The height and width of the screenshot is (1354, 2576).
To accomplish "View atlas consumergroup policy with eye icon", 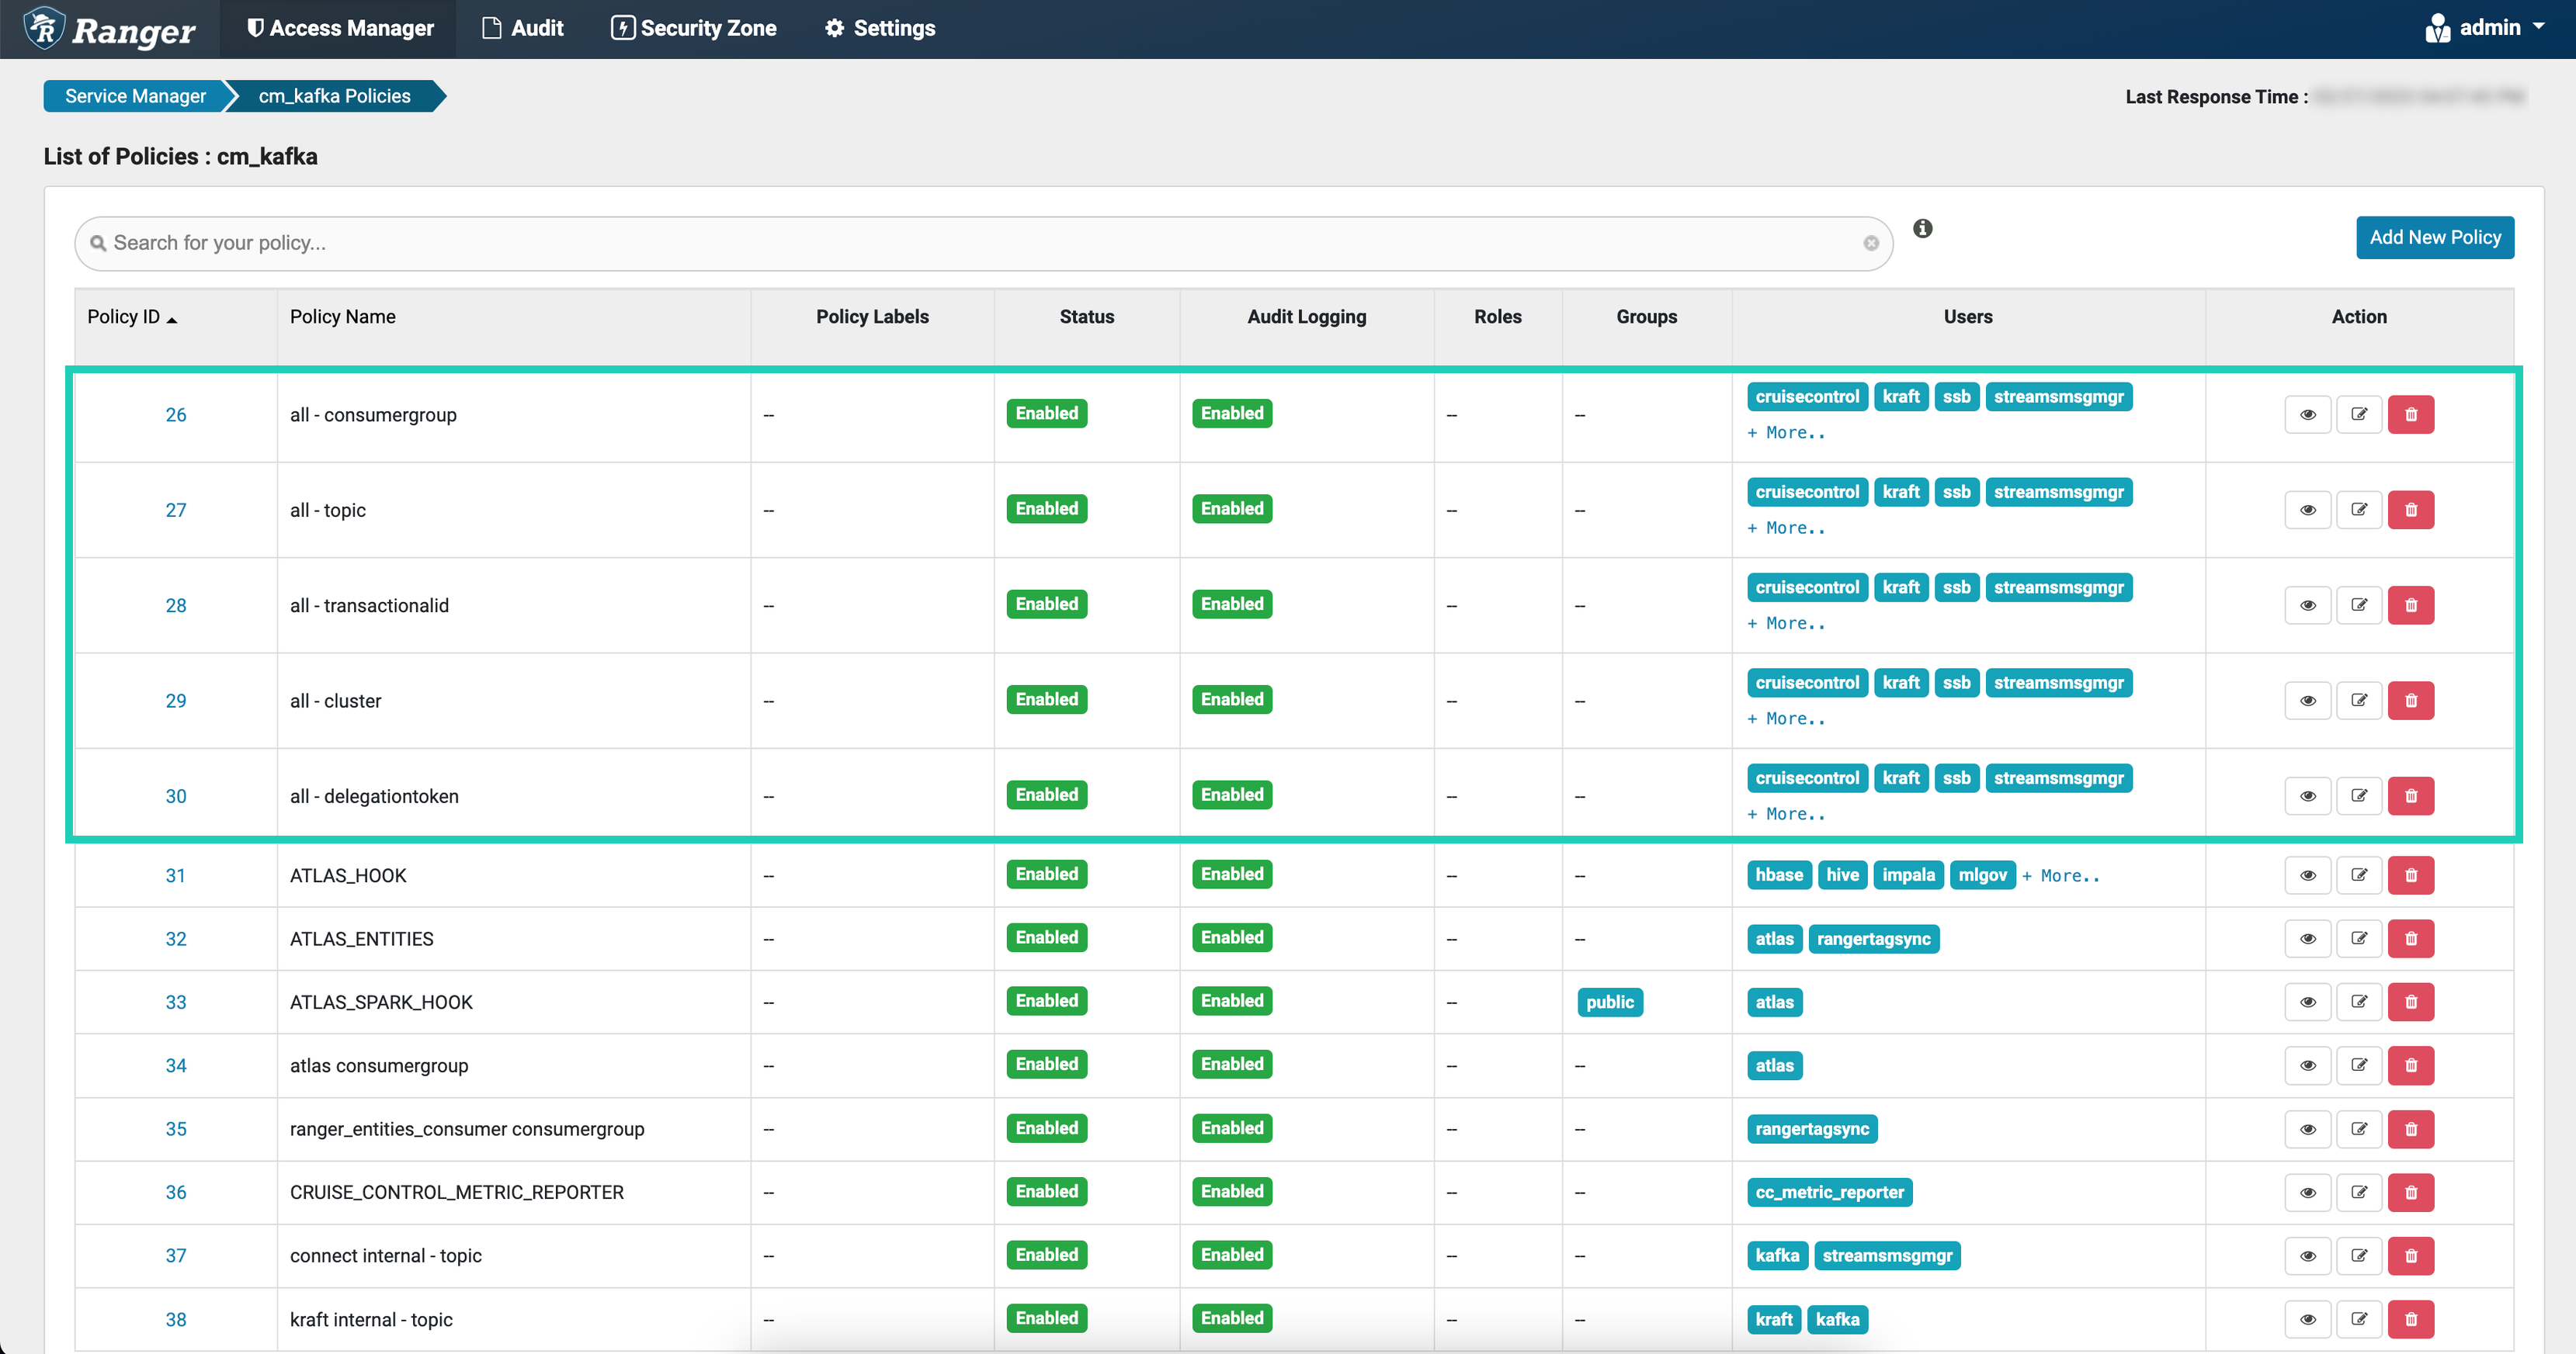I will pos(2307,1065).
